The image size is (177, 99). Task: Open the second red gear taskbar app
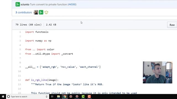coord(77,97)
